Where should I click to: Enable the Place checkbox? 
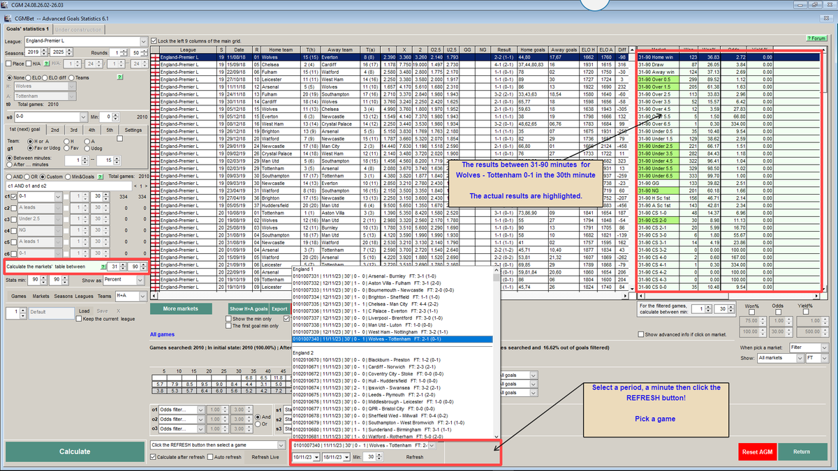(x=8, y=63)
